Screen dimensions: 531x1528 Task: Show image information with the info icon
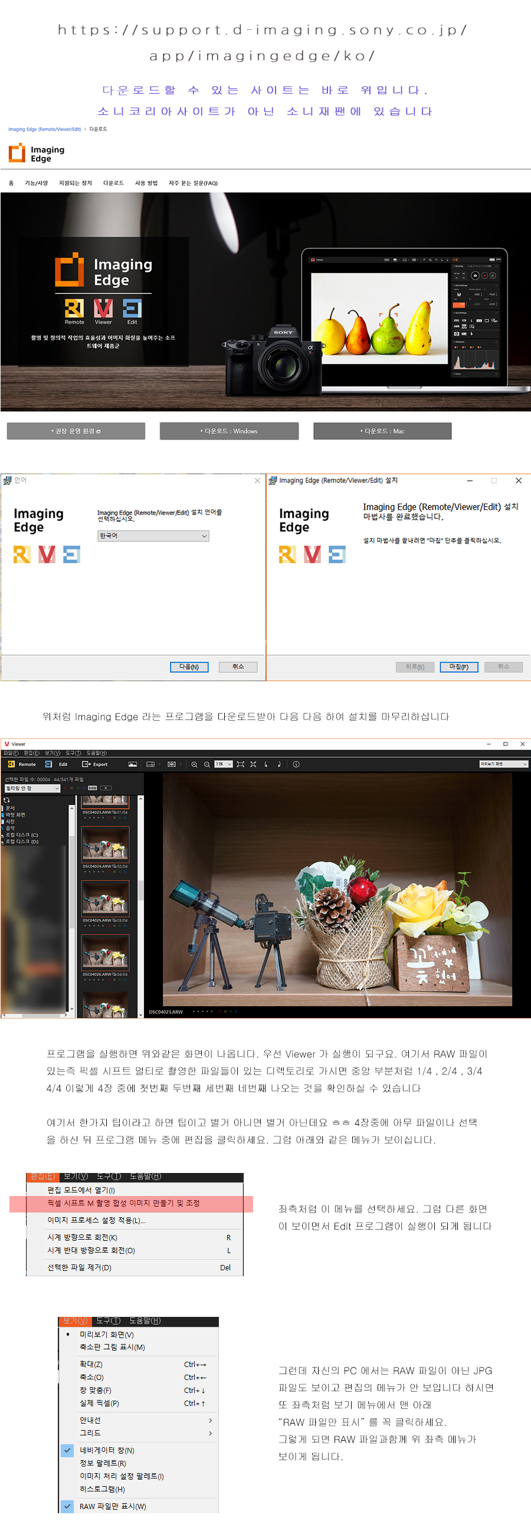[296, 764]
